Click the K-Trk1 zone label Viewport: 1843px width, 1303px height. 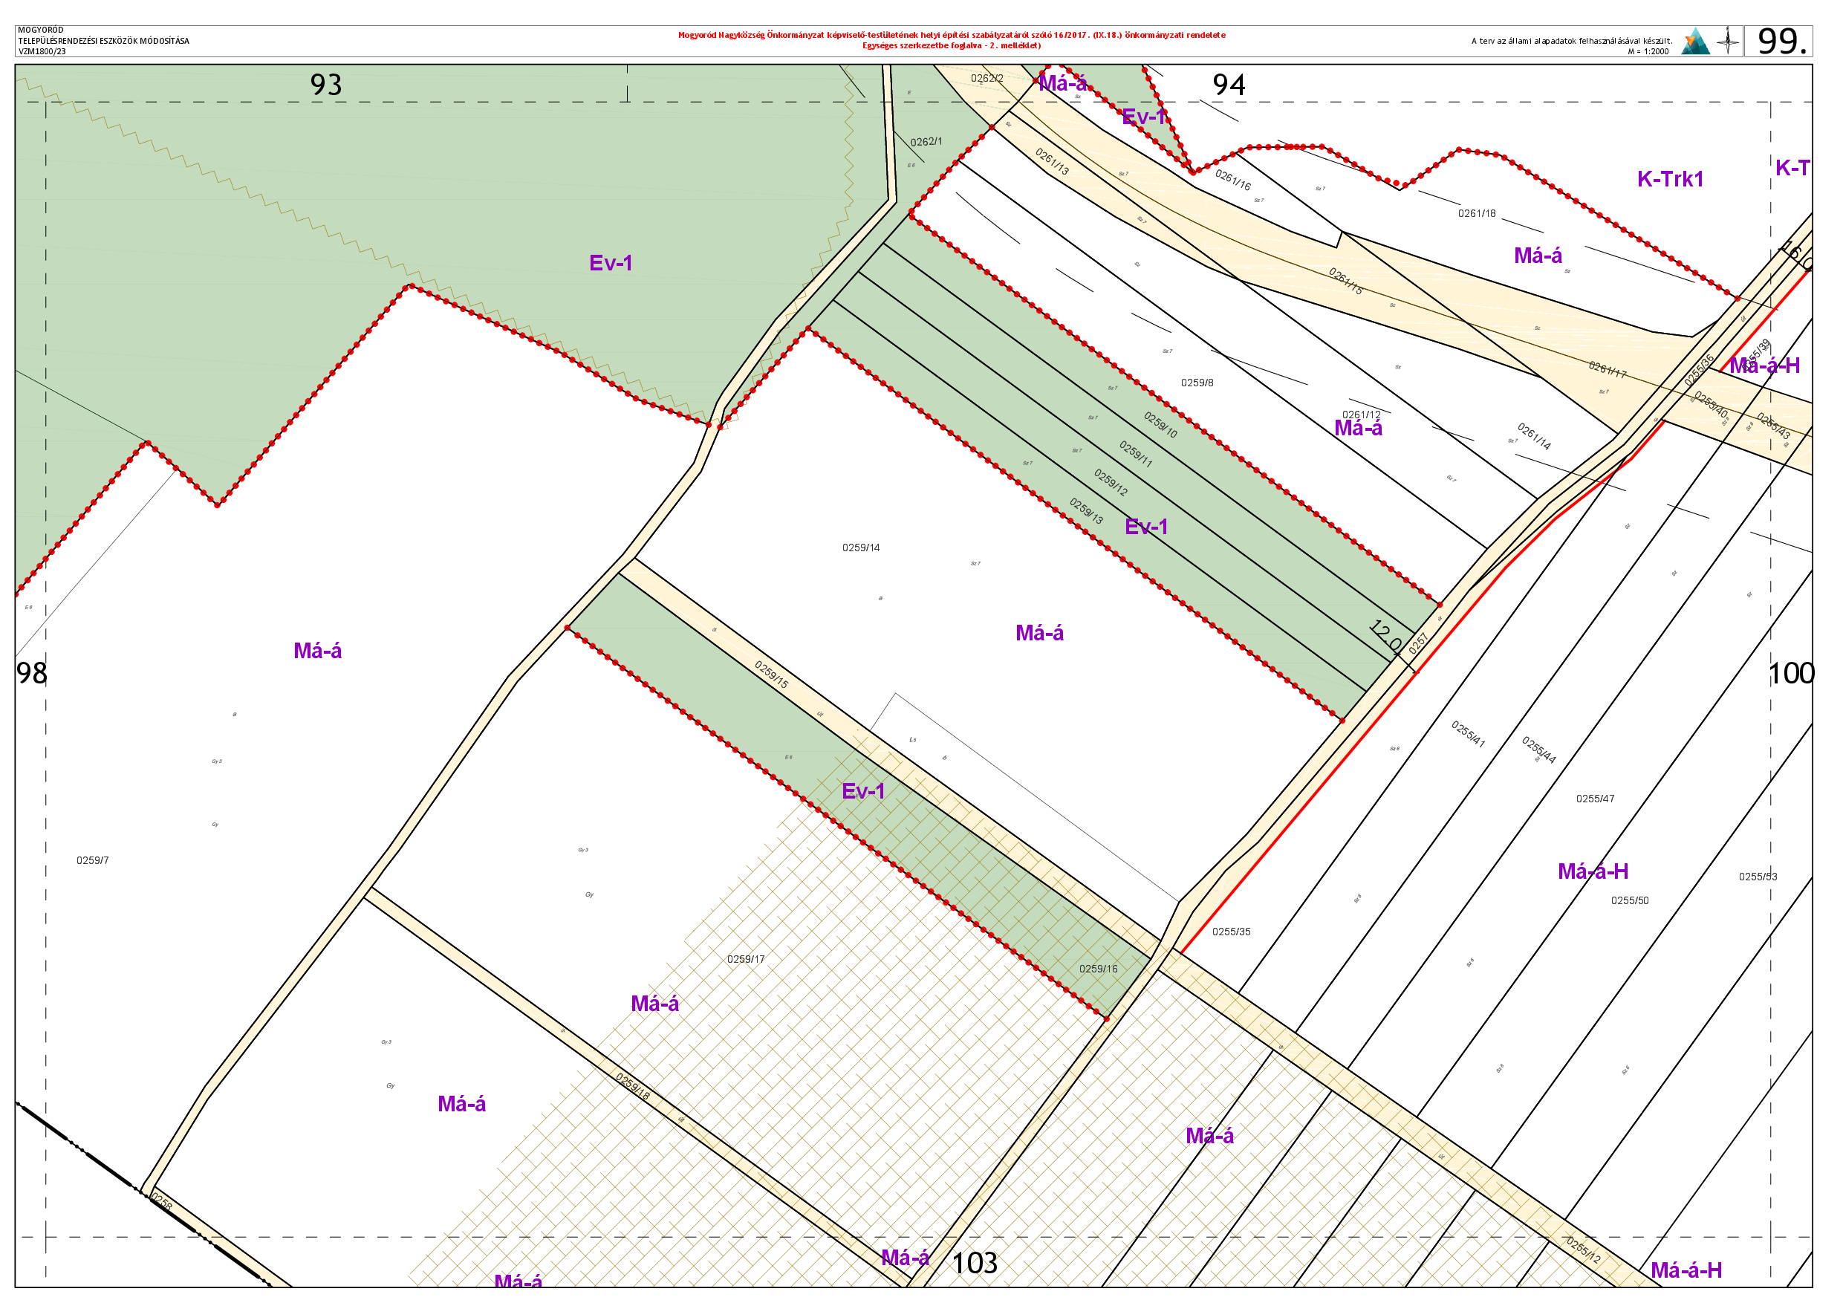[x=1670, y=179]
